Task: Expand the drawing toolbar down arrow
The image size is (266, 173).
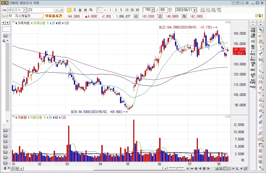Action: coord(260,25)
